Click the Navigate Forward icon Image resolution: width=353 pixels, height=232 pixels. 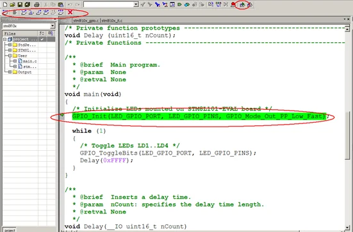(x=202, y=4)
